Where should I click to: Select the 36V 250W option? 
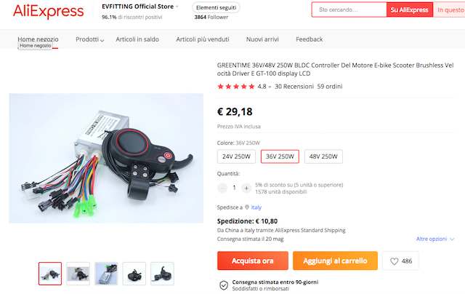[x=280, y=156]
